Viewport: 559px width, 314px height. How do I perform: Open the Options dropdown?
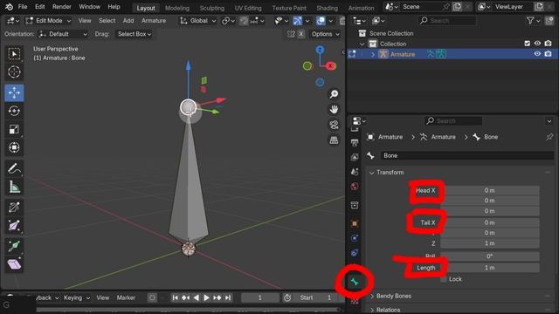325,34
